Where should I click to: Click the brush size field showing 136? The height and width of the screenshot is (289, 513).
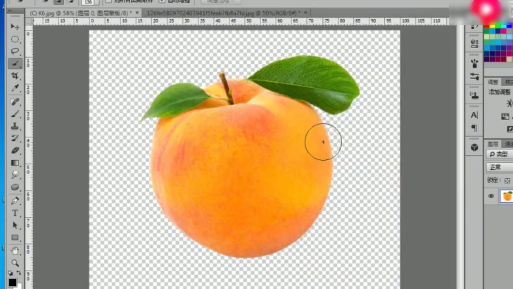point(88,2)
